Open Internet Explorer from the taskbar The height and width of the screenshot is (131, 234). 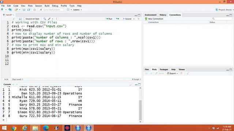coord(24,128)
